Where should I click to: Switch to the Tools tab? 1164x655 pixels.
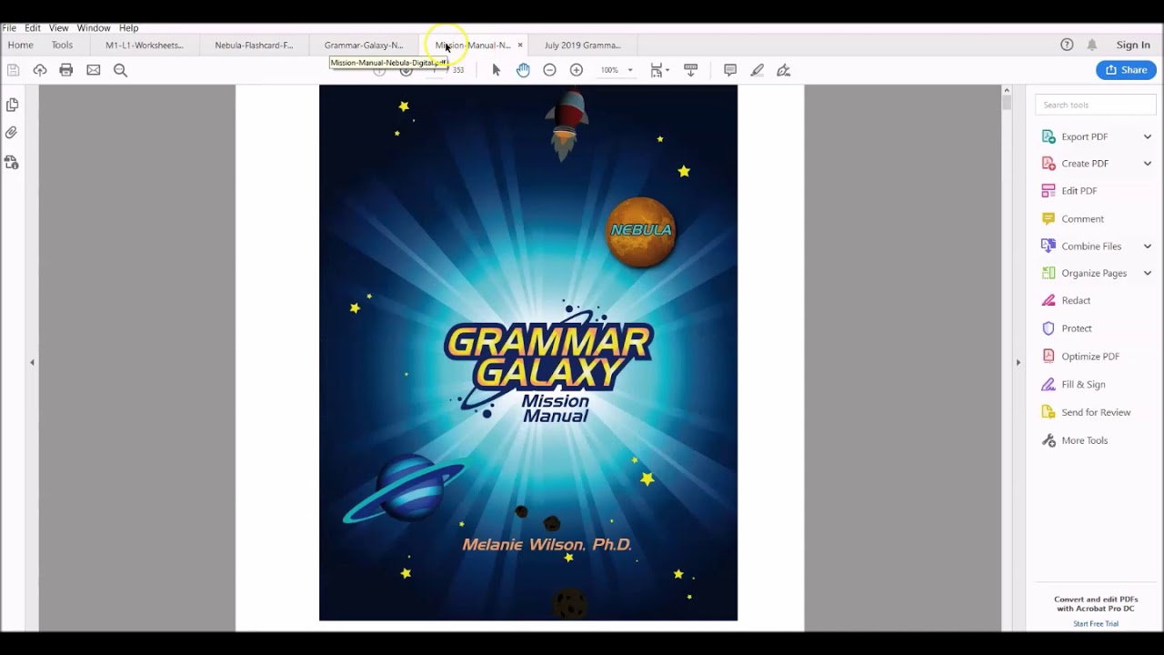62,45
